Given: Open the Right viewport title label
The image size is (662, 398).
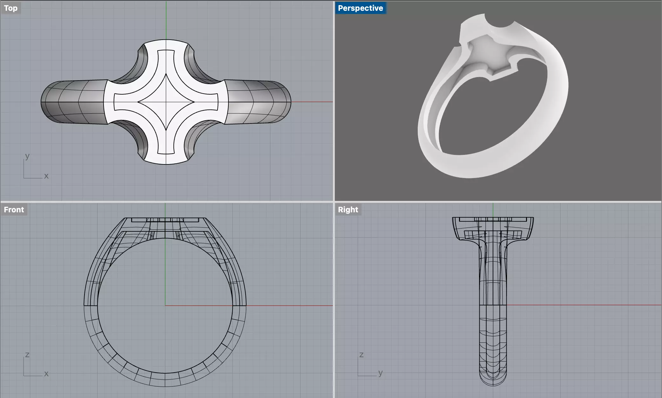Looking at the screenshot, I should (348, 210).
